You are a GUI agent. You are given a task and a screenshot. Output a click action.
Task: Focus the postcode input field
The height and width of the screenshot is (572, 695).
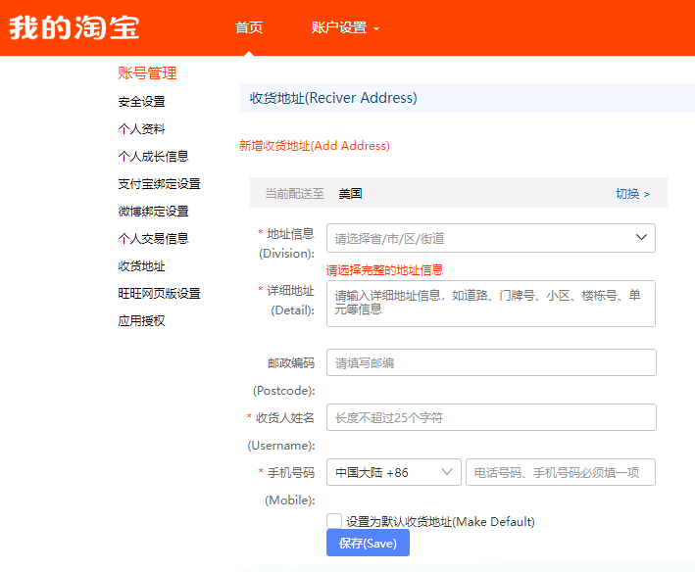491,362
